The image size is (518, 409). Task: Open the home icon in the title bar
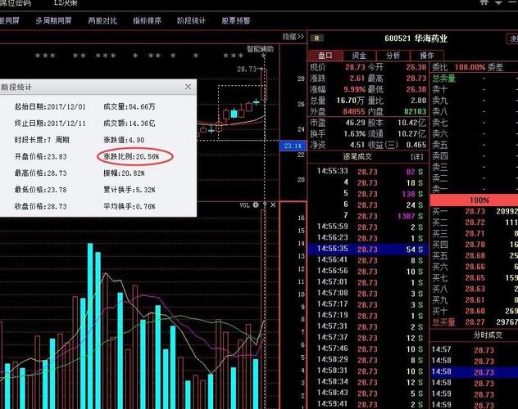point(484,2)
